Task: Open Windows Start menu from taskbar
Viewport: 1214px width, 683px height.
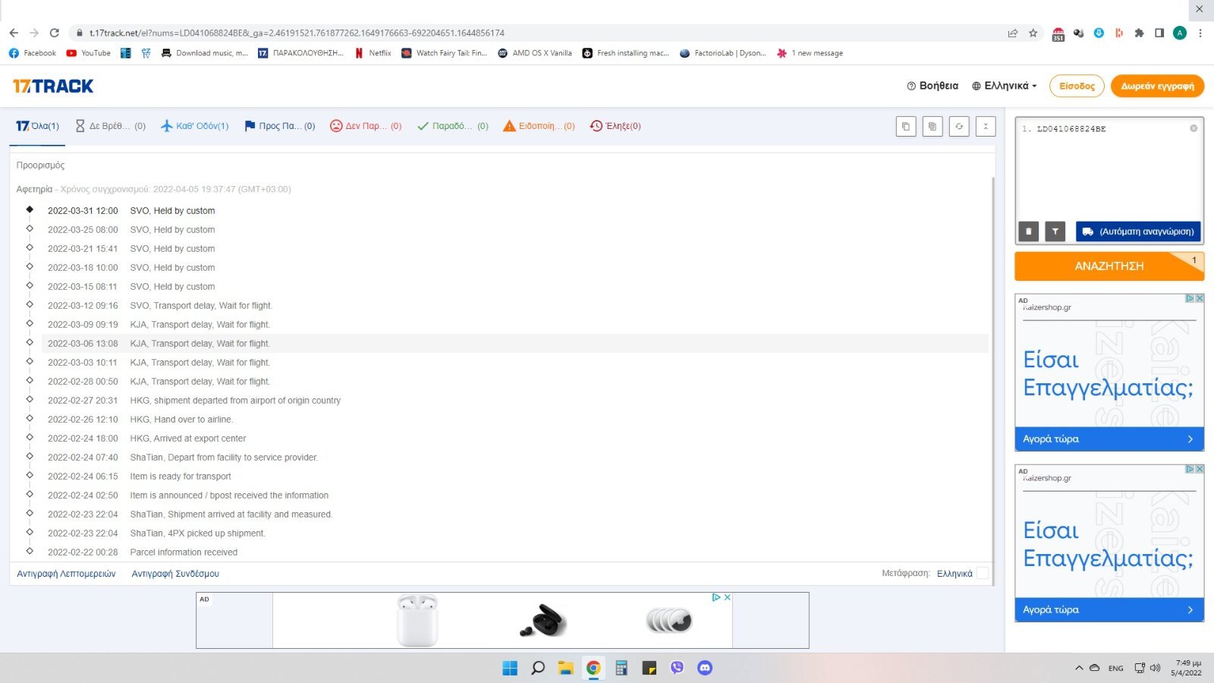Action: point(510,668)
